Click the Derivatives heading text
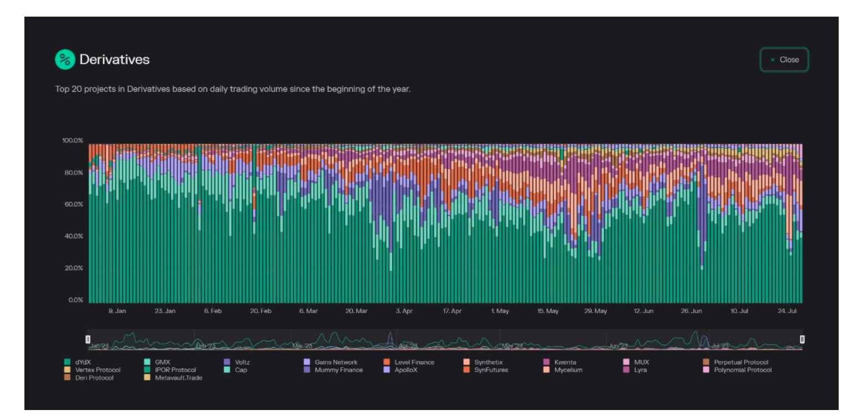The width and height of the screenshot is (852, 420). 114,60
